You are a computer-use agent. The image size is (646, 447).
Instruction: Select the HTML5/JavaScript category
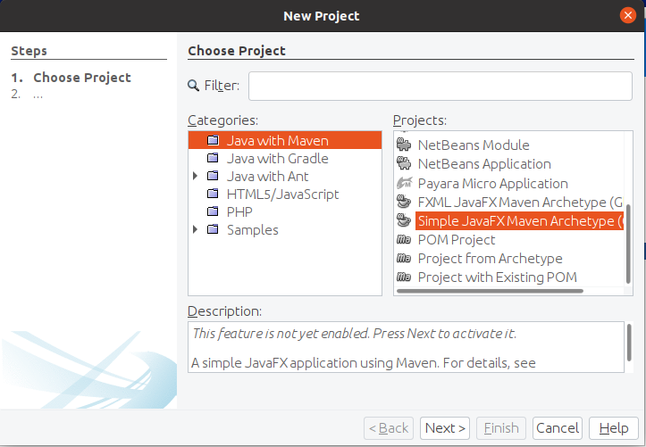(x=282, y=195)
